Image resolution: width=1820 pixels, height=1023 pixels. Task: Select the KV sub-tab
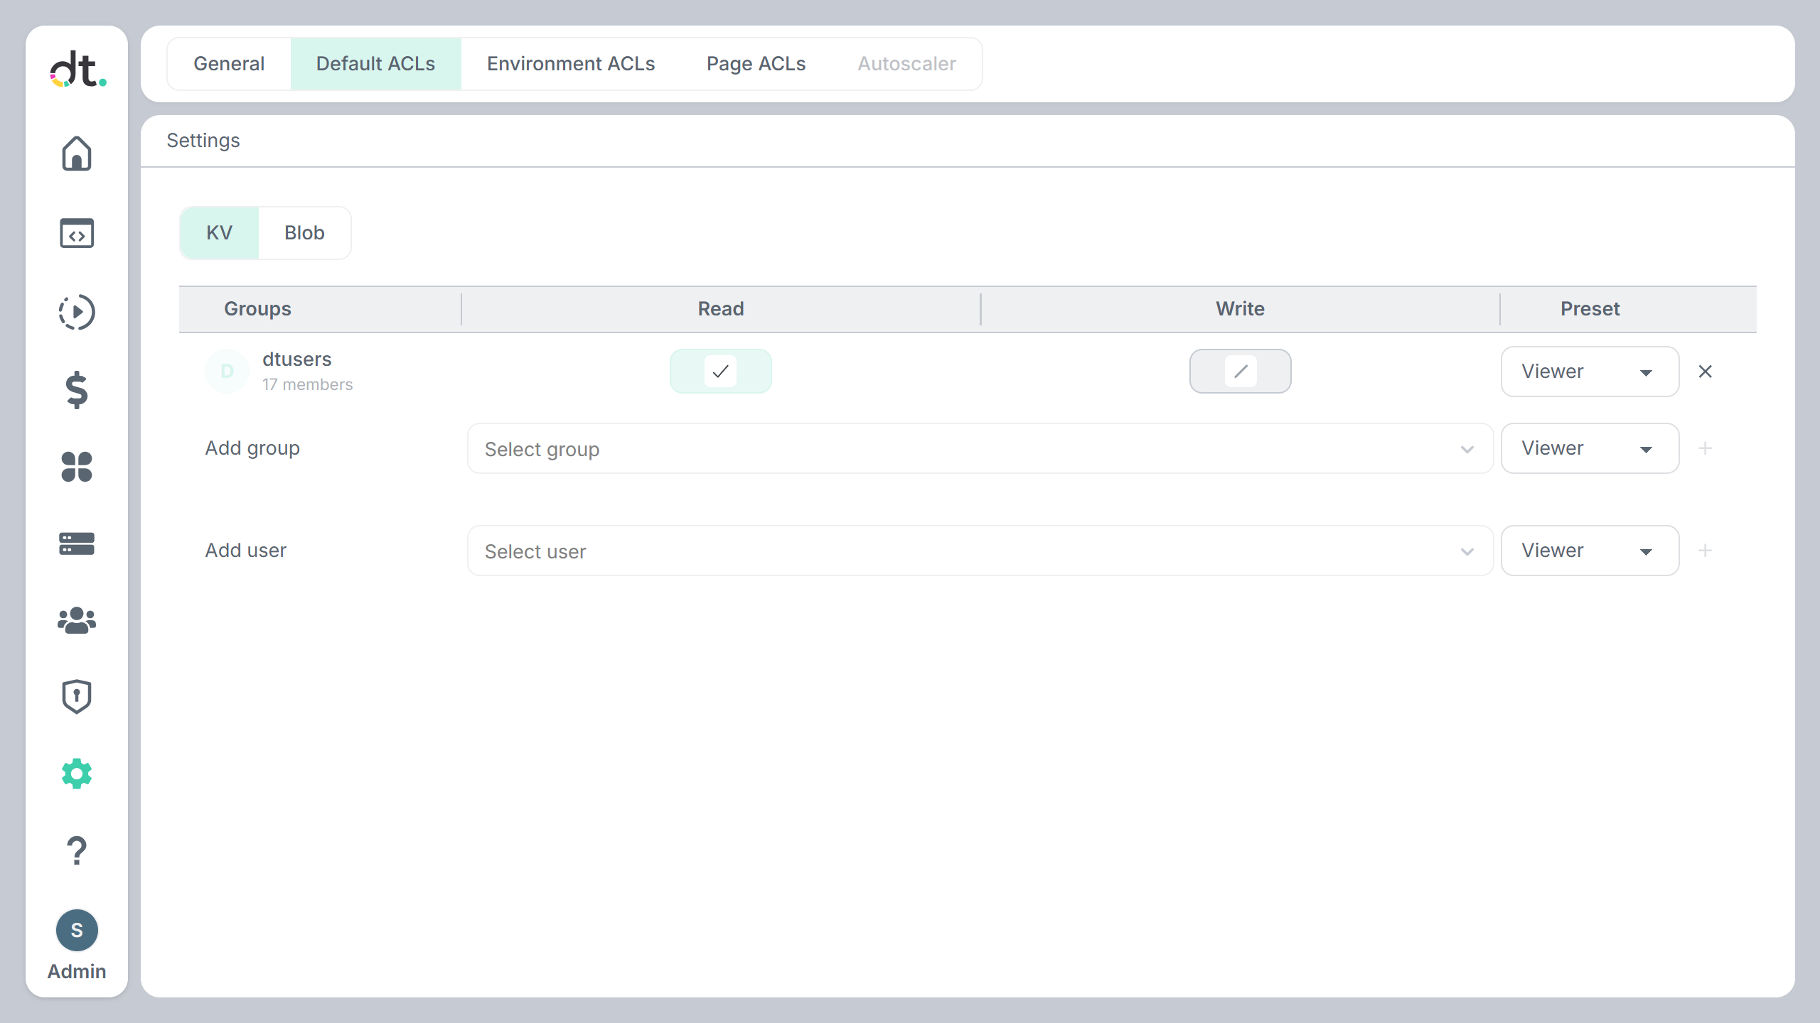[x=220, y=233]
